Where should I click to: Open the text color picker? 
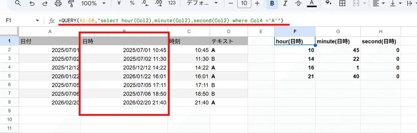[x=312, y=3]
